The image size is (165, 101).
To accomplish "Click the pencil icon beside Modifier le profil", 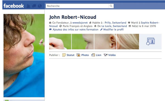I will coord(101,30).
